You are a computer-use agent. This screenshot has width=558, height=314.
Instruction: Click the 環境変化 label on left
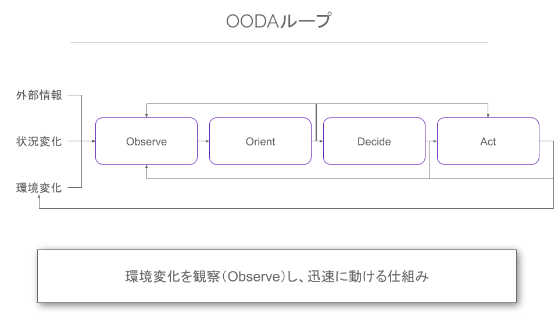point(39,188)
